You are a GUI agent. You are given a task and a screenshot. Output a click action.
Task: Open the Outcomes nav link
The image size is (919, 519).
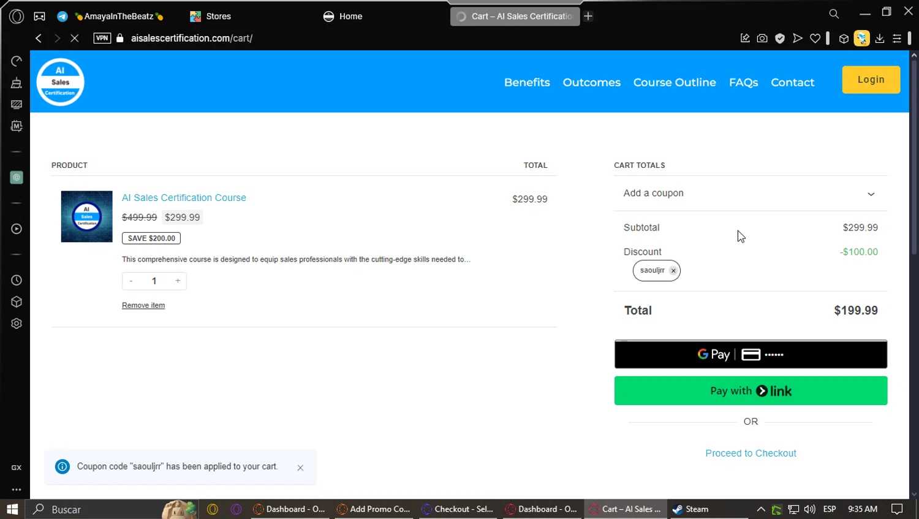click(591, 82)
